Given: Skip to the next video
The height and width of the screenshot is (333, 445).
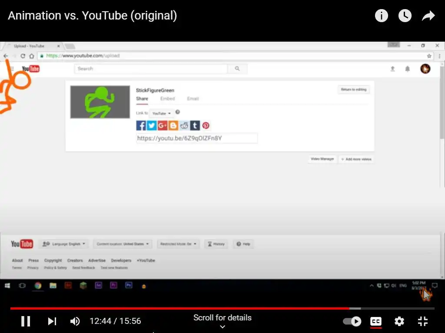Looking at the screenshot, I should click(52, 321).
